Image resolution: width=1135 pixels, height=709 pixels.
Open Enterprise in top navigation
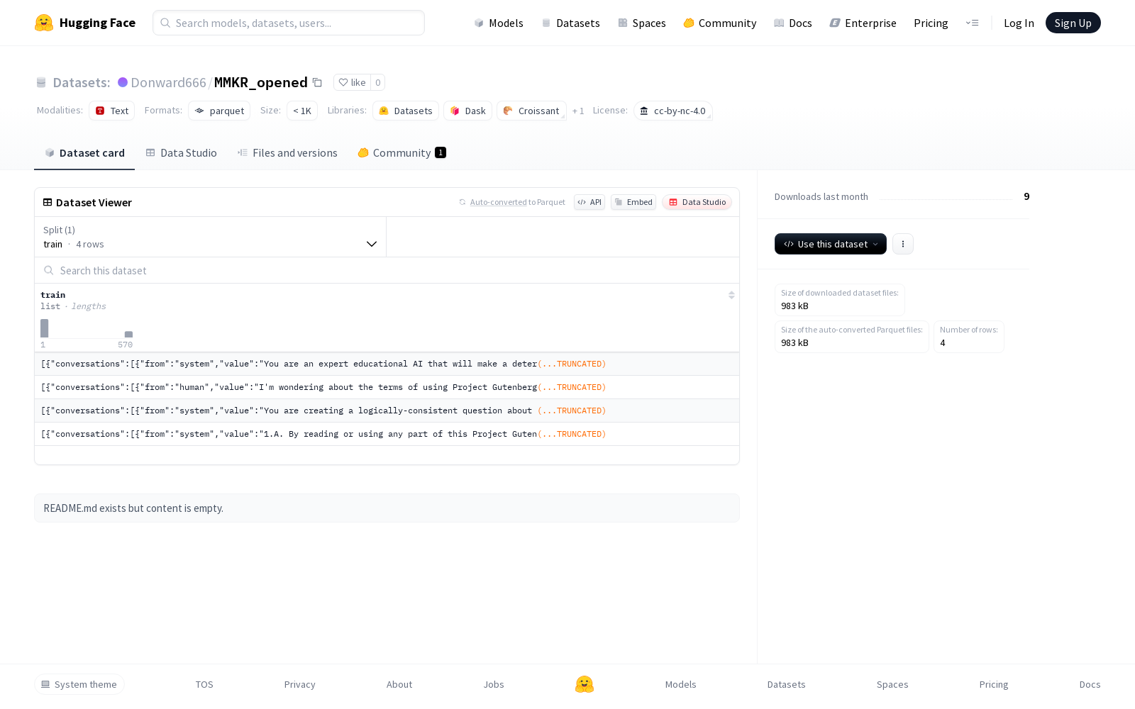(863, 23)
